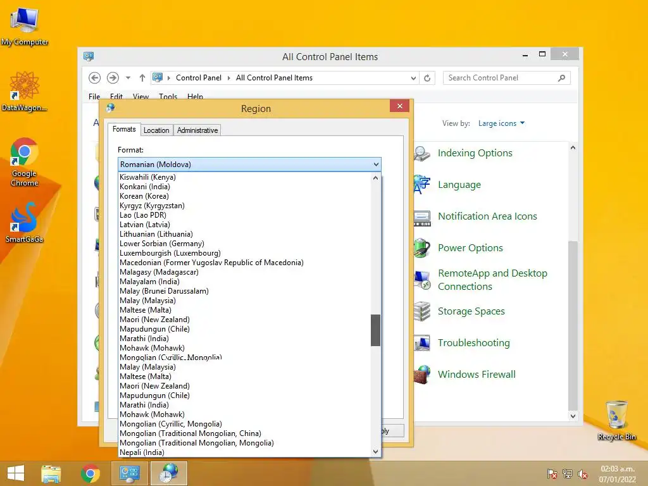Expand the Control Panel breadcrumb arrow
This screenshot has width=648, height=486.
[228, 78]
